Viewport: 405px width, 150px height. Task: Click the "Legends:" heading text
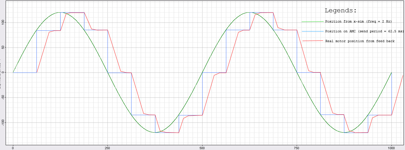point(340,11)
